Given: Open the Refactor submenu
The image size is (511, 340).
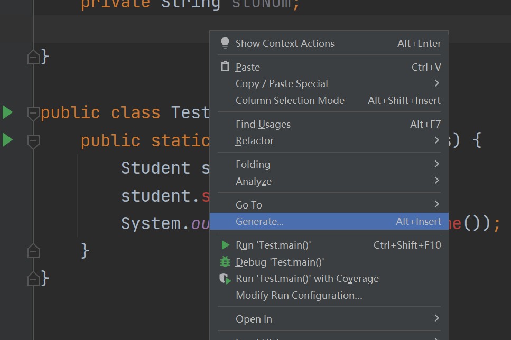Looking at the screenshot, I should pyautogui.click(x=436, y=140).
